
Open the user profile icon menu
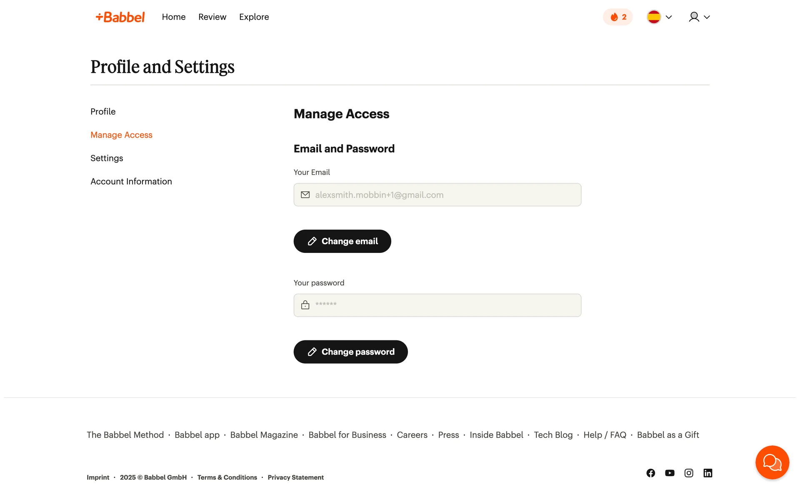point(694,17)
